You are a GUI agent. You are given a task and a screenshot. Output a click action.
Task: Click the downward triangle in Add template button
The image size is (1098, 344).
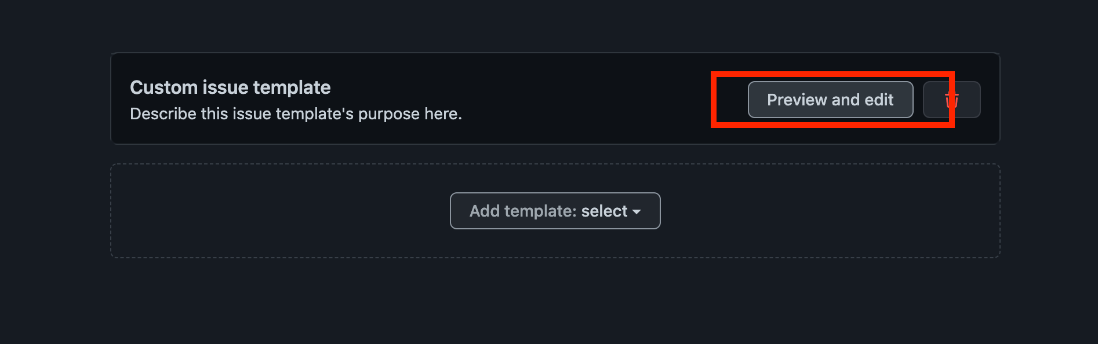(637, 212)
